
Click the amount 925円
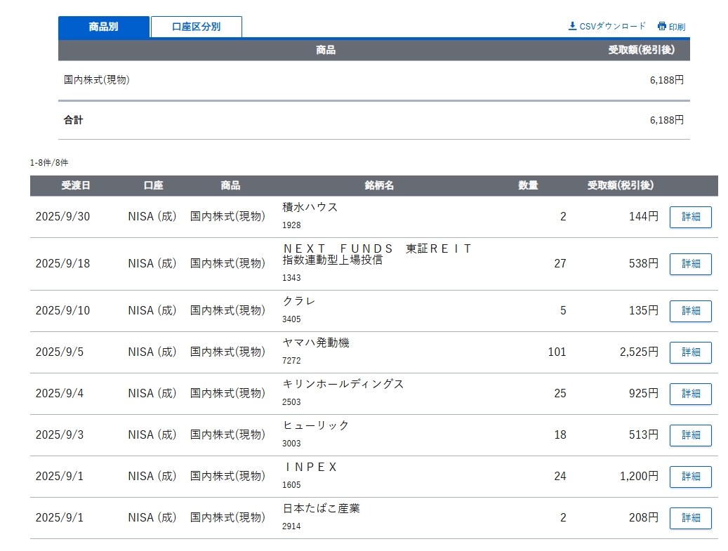[644, 393]
